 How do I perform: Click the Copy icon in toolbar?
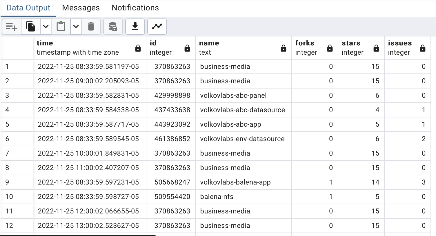(x=30, y=27)
